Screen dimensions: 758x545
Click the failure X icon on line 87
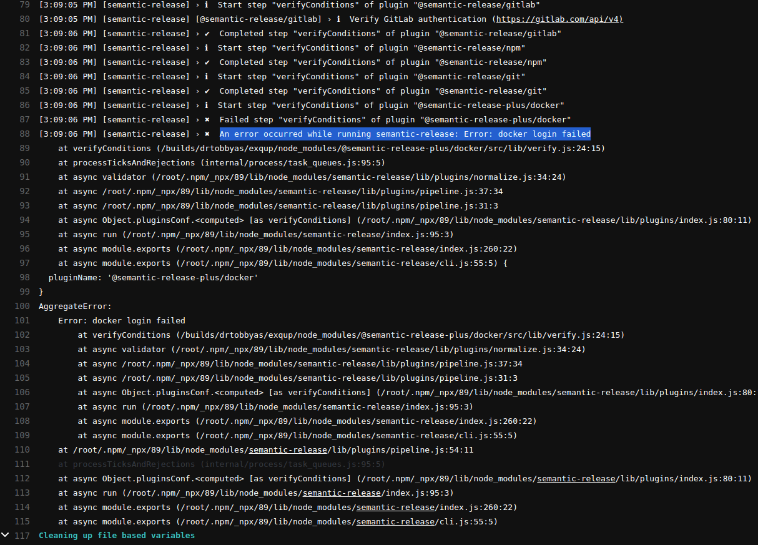[x=206, y=119]
